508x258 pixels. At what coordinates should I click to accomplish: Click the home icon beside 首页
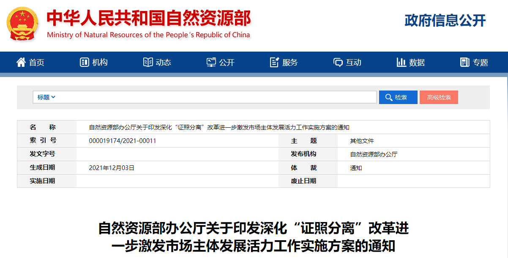tap(21, 62)
